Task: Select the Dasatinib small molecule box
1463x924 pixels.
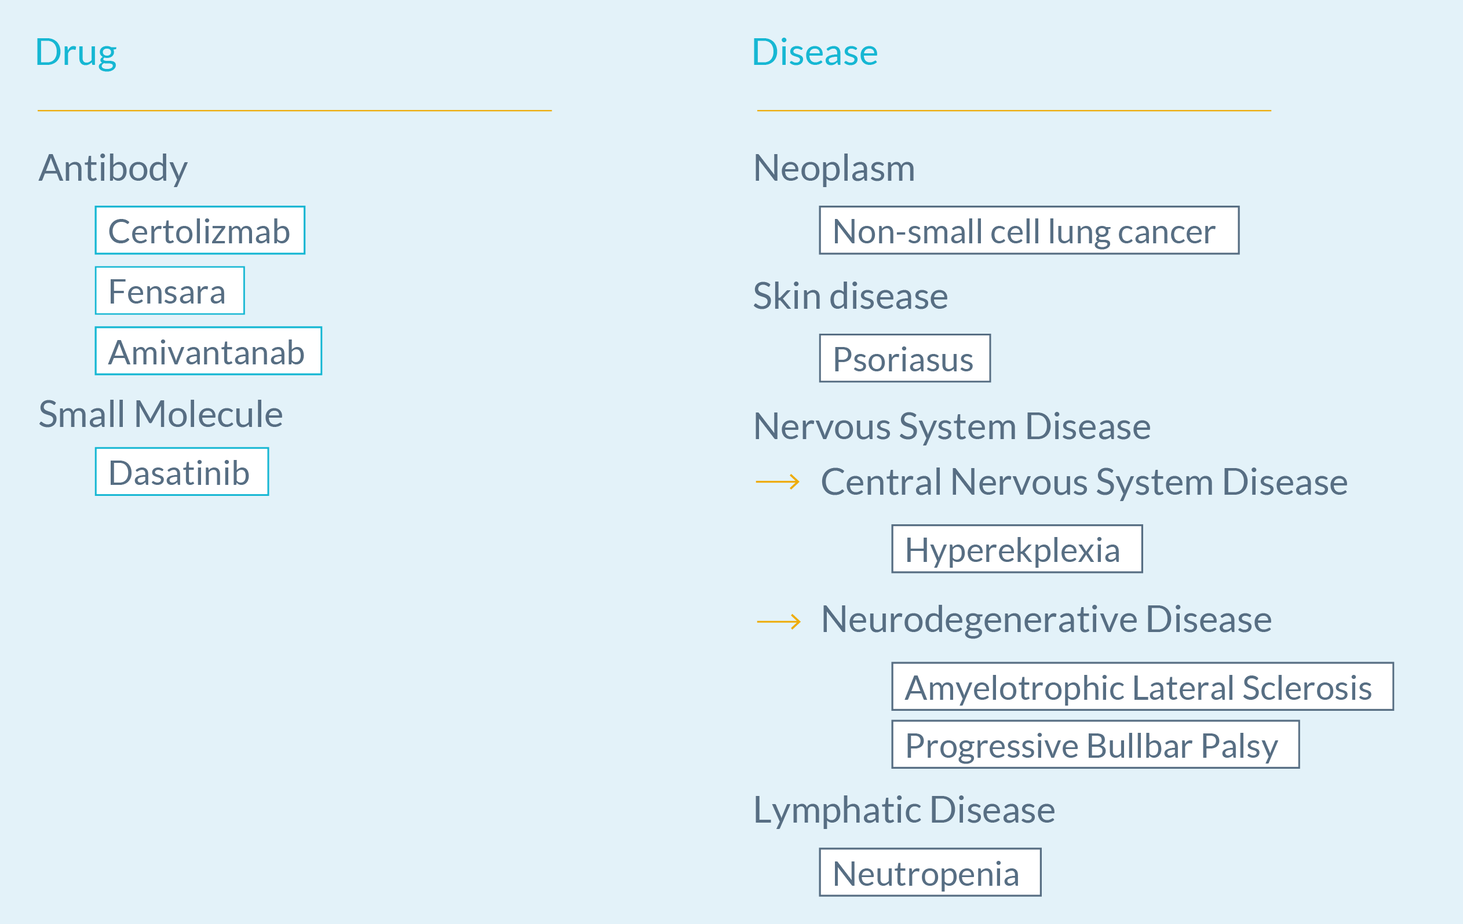Action: [x=182, y=472]
